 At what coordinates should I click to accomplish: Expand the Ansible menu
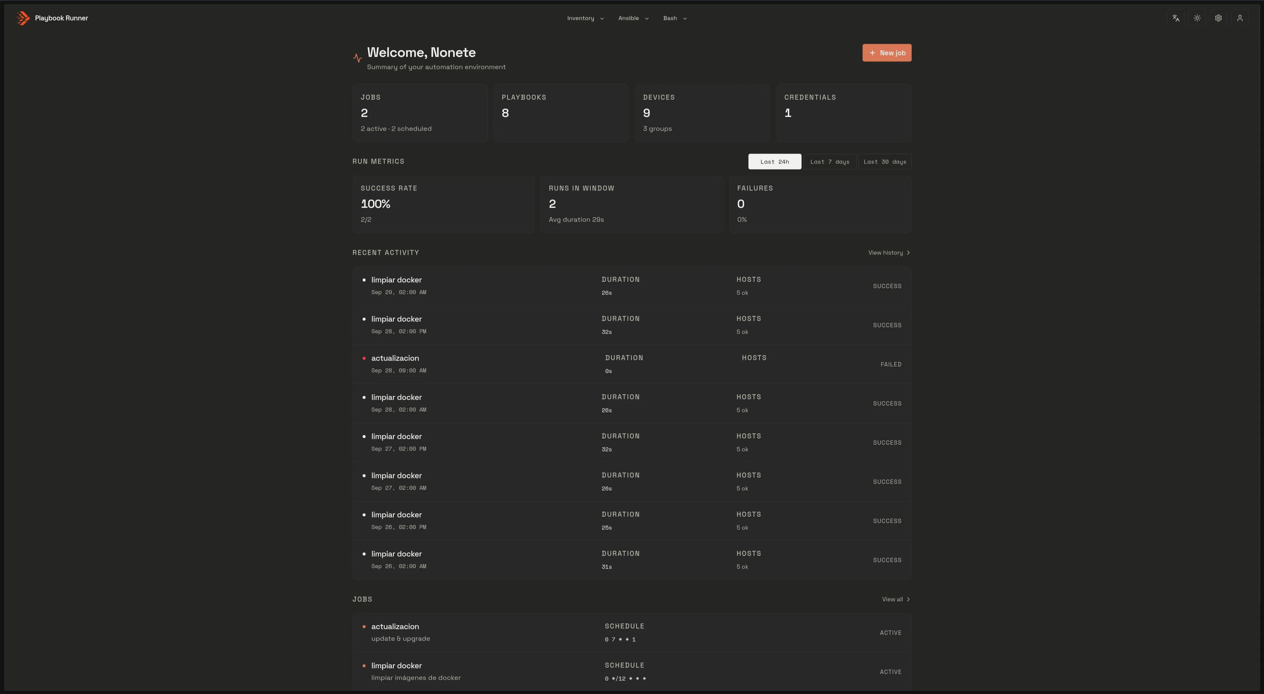(633, 18)
